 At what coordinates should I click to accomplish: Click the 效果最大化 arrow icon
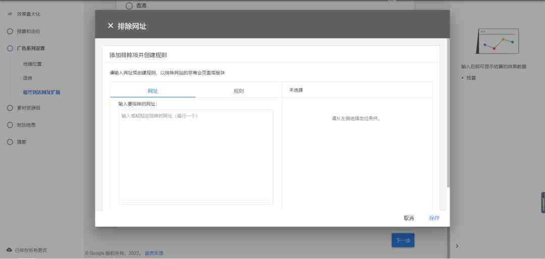[x=10, y=14]
